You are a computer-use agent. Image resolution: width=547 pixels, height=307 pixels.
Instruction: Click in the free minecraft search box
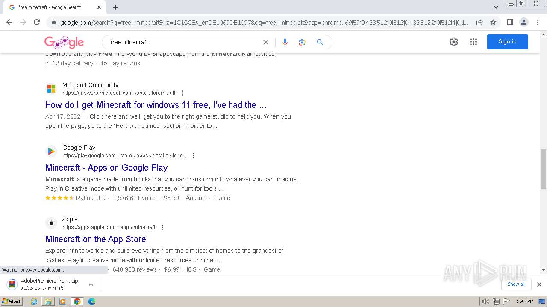click(184, 42)
